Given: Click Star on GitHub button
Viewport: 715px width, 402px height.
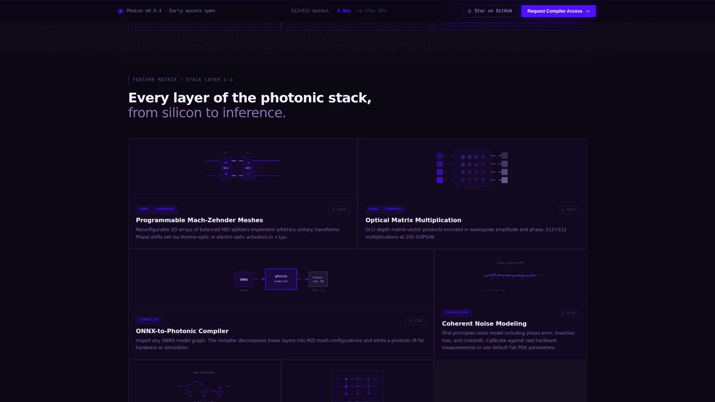Looking at the screenshot, I should [x=489, y=11].
